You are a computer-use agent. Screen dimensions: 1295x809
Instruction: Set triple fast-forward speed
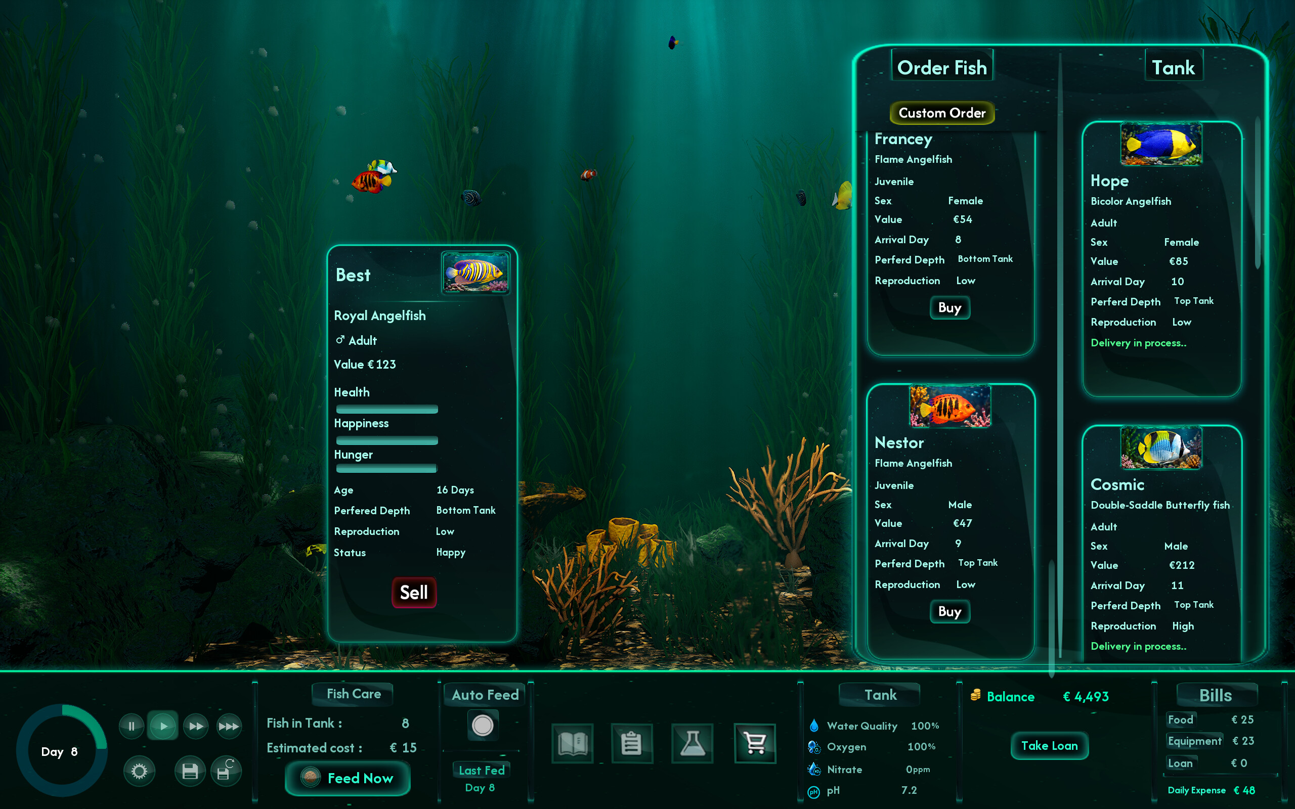coord(229,726)
